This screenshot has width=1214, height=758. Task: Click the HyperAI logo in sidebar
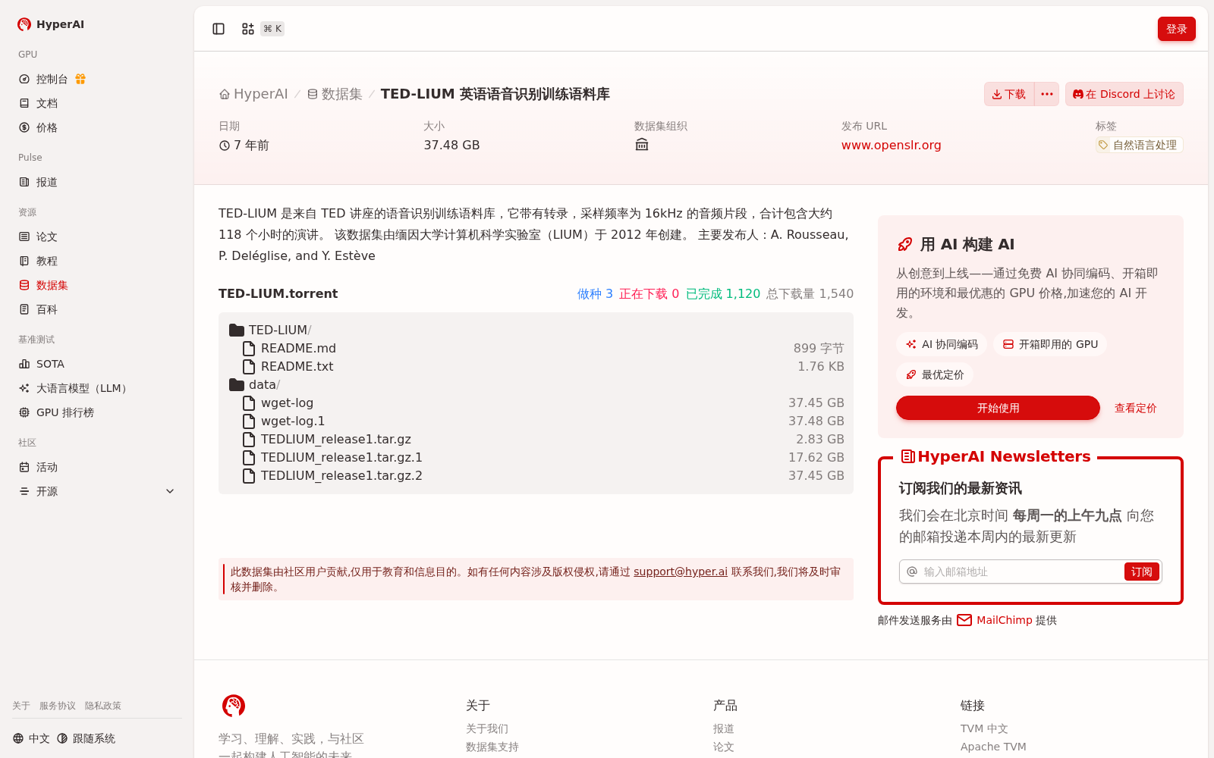click(51, 24)
